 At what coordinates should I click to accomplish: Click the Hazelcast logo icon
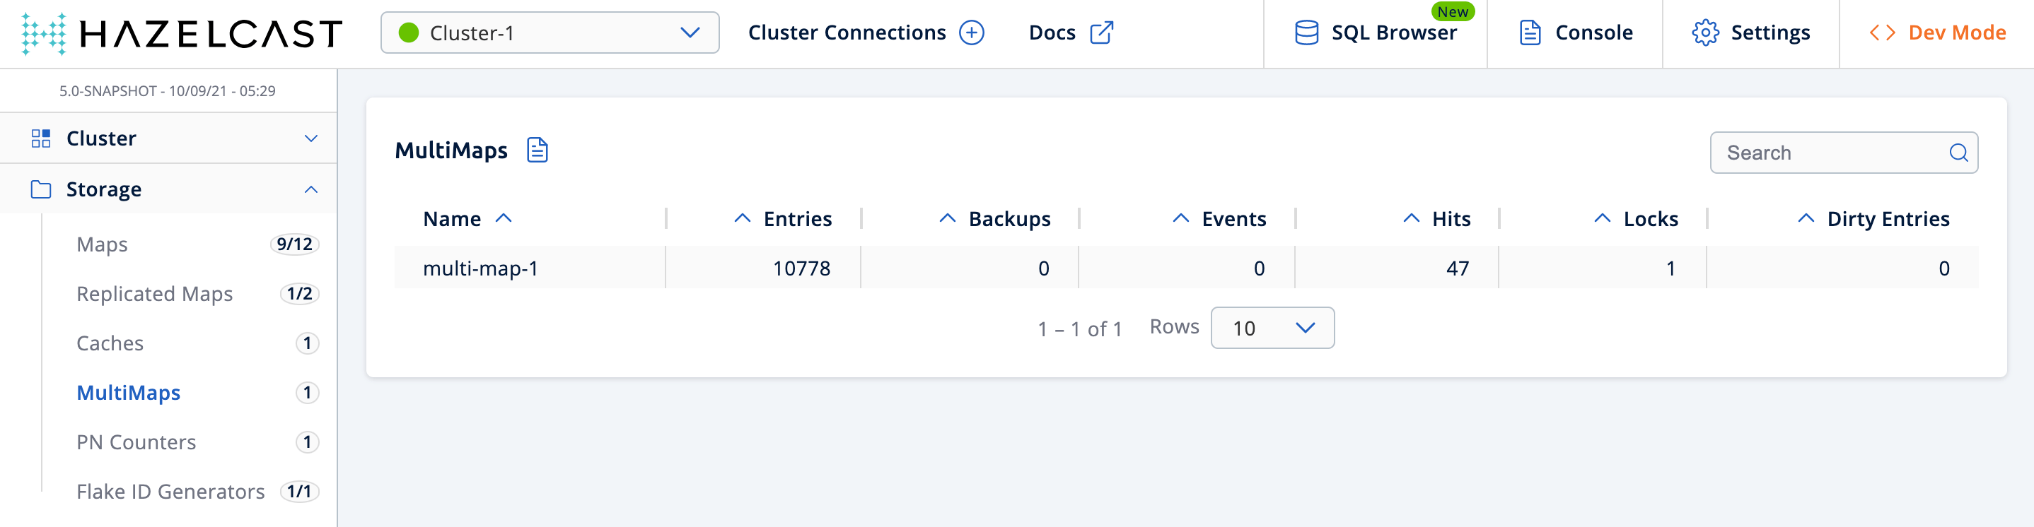point(43,33)
